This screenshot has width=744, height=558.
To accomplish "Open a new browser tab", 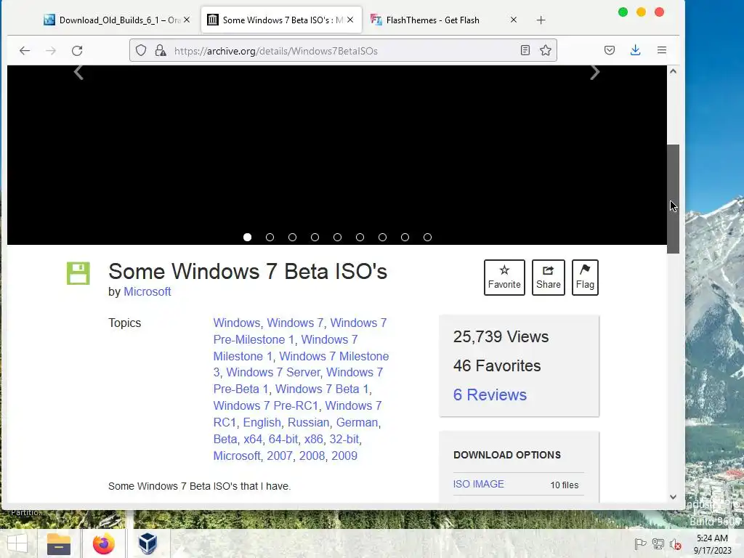I will pos(541,20).
